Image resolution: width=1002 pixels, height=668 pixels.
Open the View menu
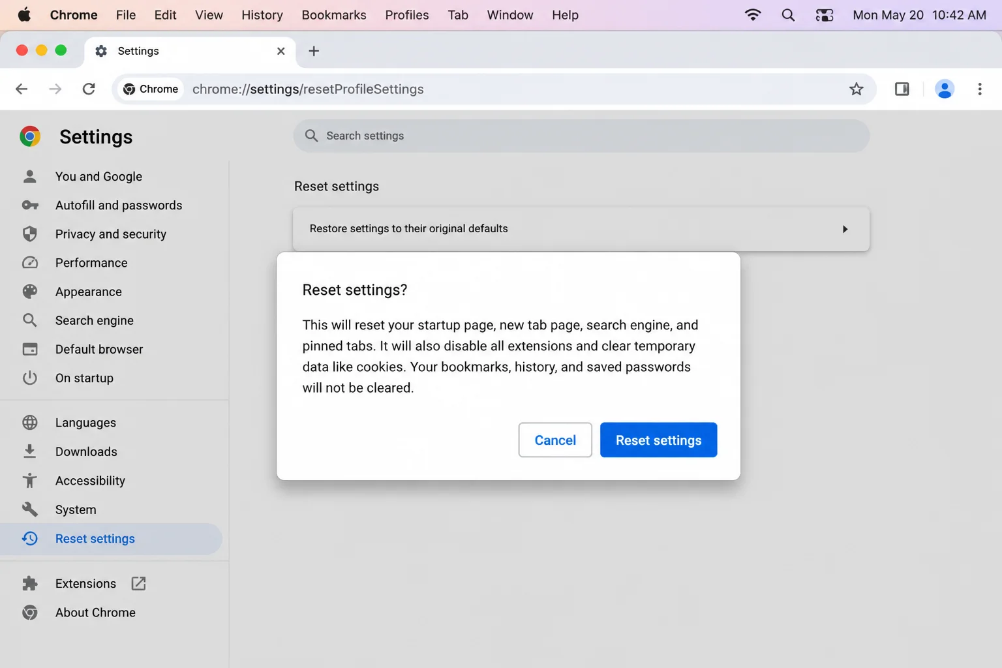(x=209, y=15)
